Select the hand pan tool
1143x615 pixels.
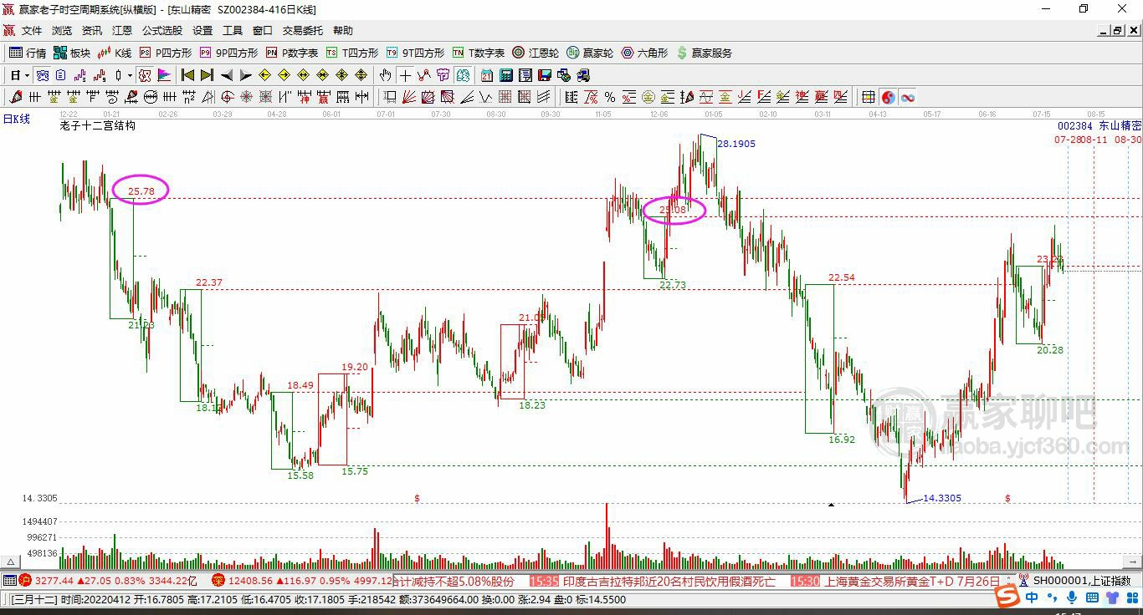click(386, 75)
